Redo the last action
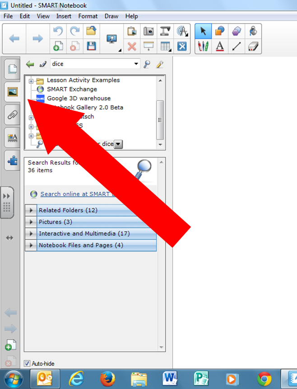297x389 pixels. [75, 31]
